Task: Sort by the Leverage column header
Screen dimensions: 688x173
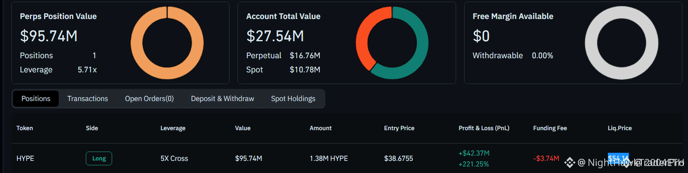Action: (173, 128)
